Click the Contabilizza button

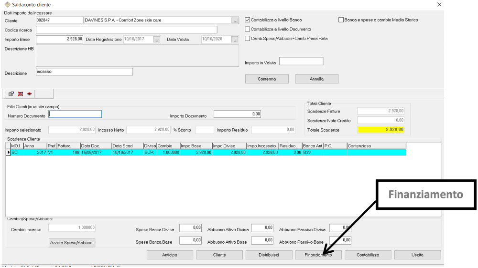(x=368, y=255)
